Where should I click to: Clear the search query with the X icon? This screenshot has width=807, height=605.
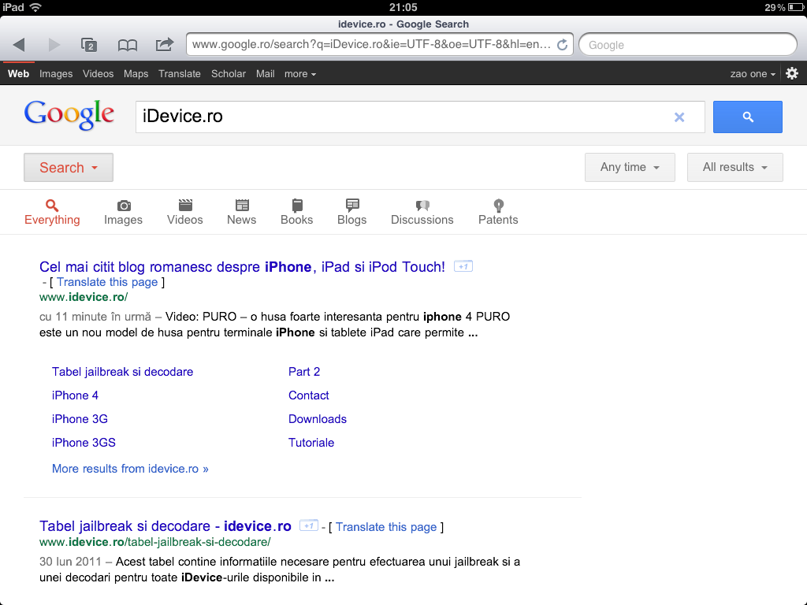[x=679, y=117]
